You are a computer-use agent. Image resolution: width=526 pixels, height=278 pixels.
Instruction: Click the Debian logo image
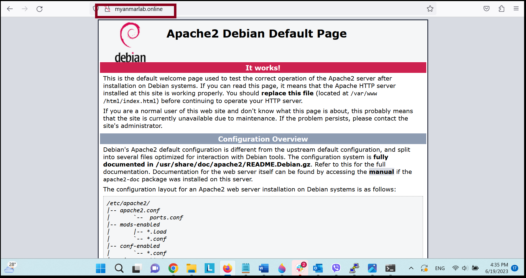tap(130, 42)
